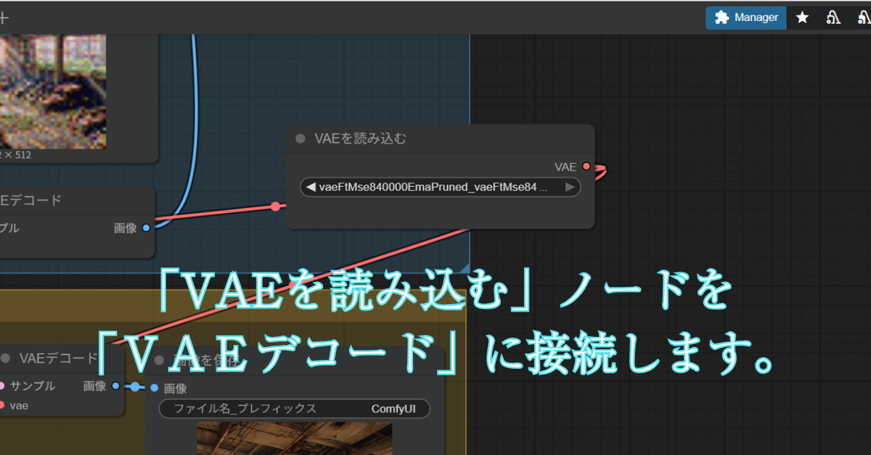Click the first vacuum-cleaner cleanup icon
Image resolution: width=871 pixels, height=455 pixels.
[x=834, y=17]
